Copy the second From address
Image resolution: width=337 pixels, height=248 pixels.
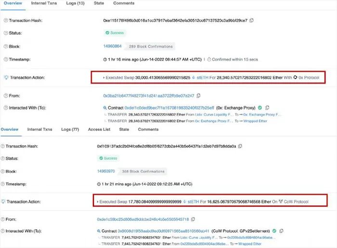coord(193,219)
